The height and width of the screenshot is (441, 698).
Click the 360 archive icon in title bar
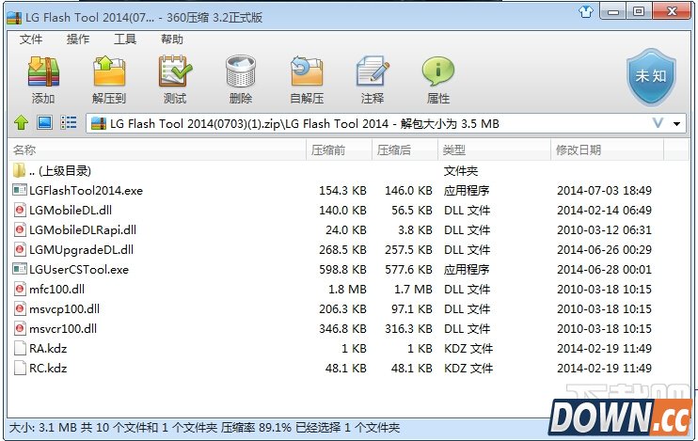click(x=14, y=17)
